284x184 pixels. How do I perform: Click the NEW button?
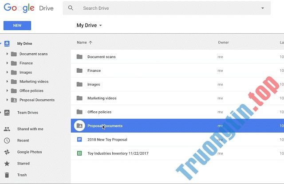tap(17, 26)
